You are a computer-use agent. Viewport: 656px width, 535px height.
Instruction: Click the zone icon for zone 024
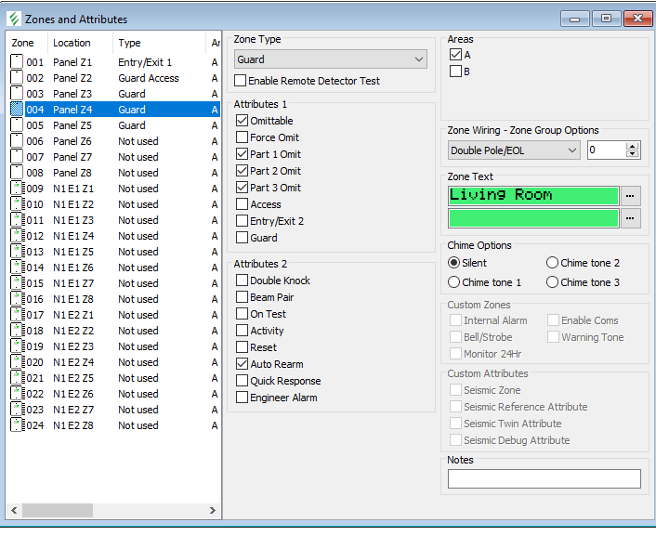(x=17, y=425)
